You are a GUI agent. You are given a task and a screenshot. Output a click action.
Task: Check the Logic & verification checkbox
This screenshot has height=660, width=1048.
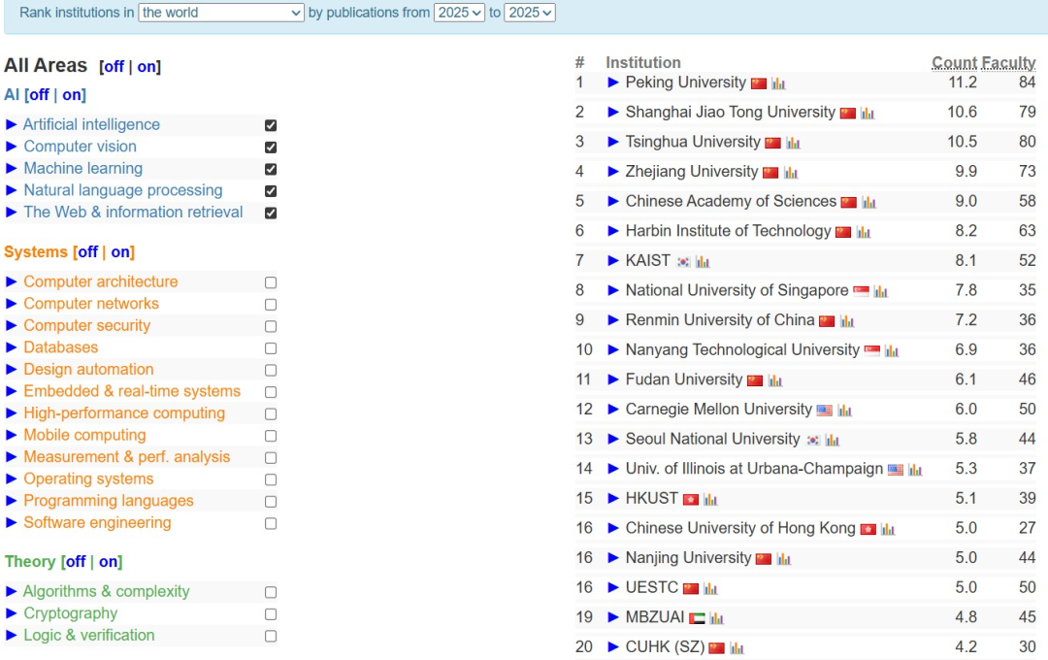[x=271, y=636]
